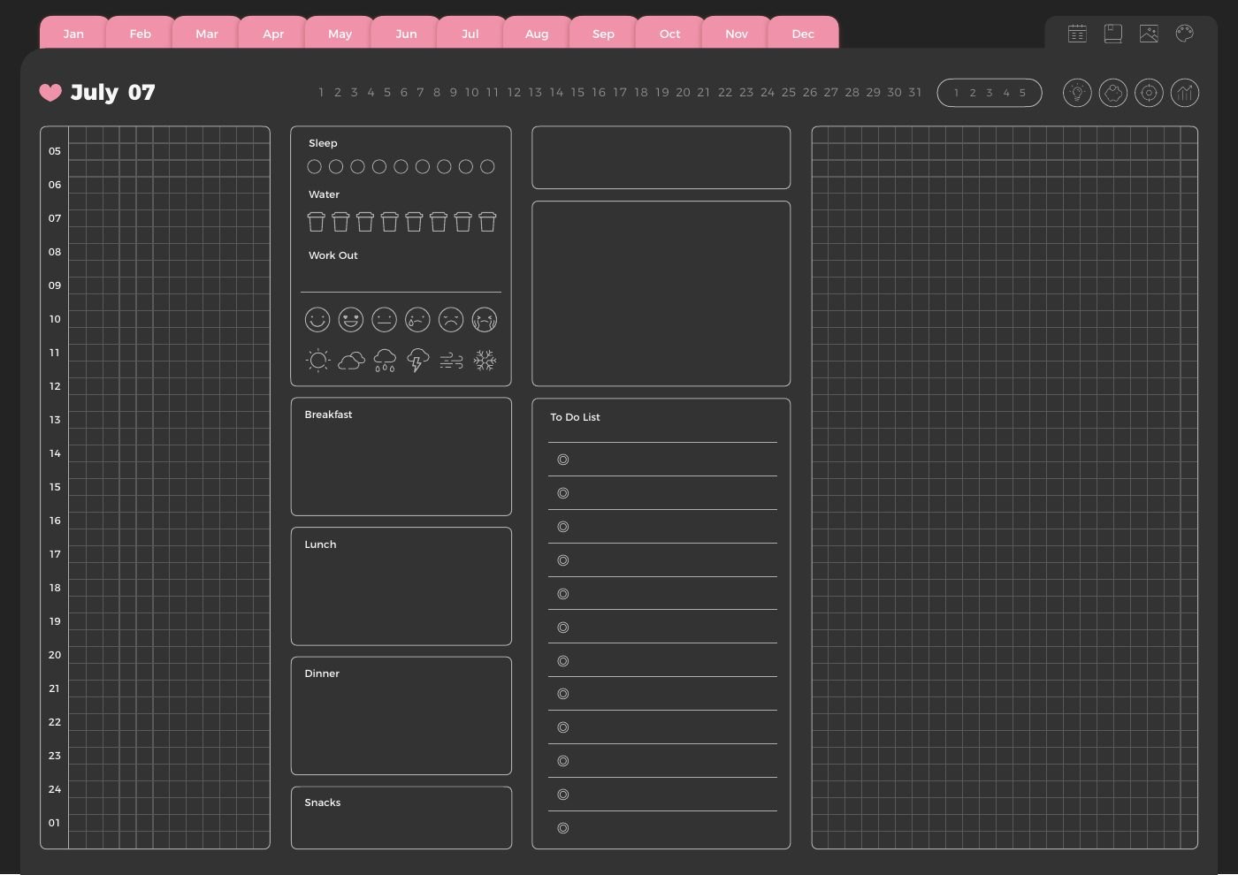Click the pink heart beside July 07
Viewport: 1238px width, 875px height.
[50, 93]
